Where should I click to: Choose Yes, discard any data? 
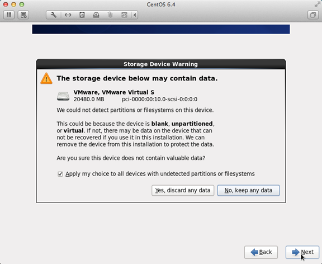(x=183, y=191)
